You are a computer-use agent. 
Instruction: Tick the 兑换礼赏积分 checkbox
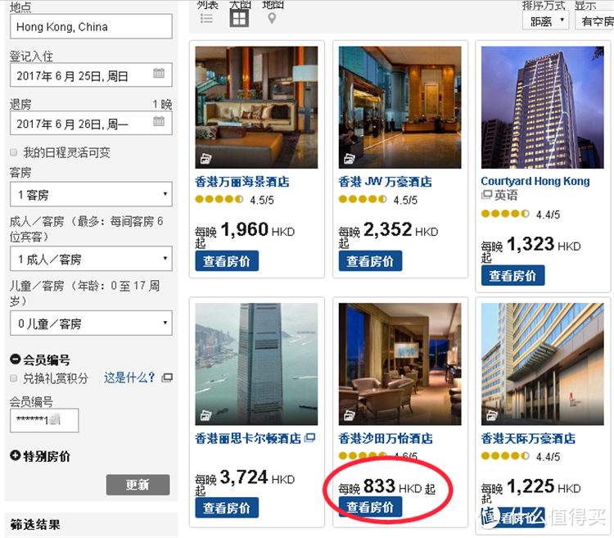pyautogui.click(x=14, y=378)
